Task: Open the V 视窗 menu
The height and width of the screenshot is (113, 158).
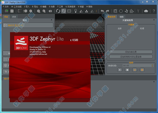Action: click(81, 7)
